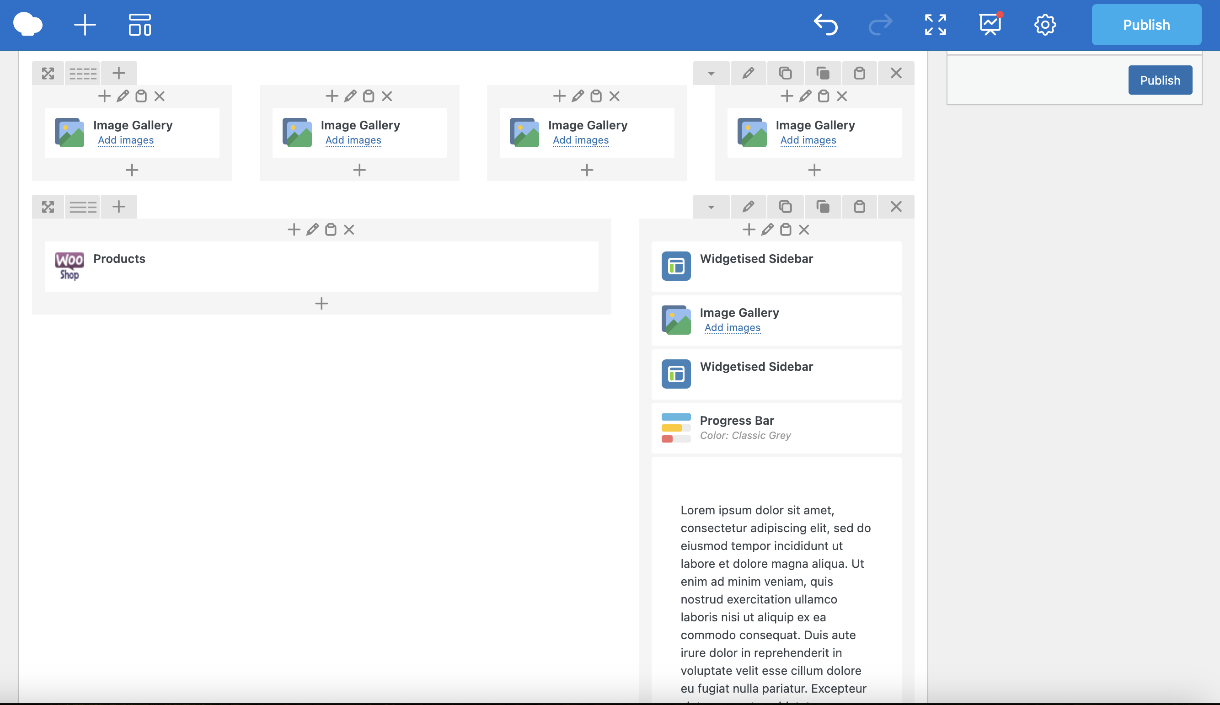1220x705 pixels.
Task: Click light blue Publish button in header
Action: (x=1146, y=25)
